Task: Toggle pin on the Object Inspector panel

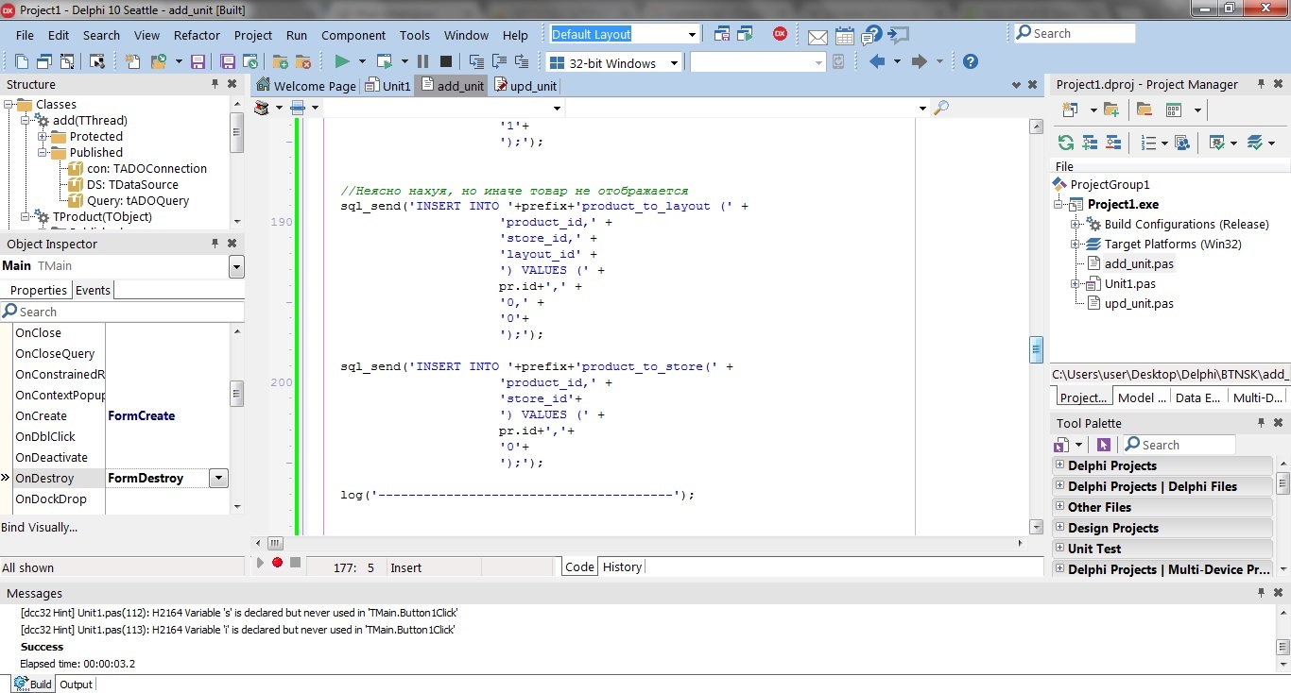Action: (x=215, y=244)
